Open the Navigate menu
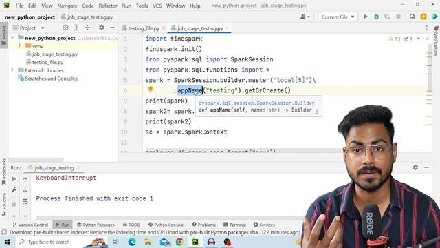This screenshot has height=248, width=440. pyautogui.click(x=67, y=6)
